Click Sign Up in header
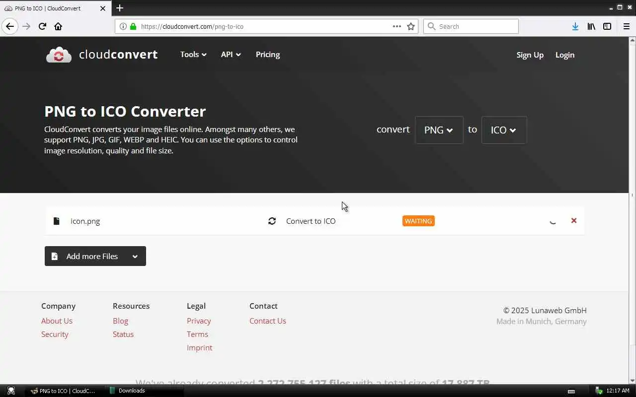Screen dimensions: 636x397 [530, 55]
